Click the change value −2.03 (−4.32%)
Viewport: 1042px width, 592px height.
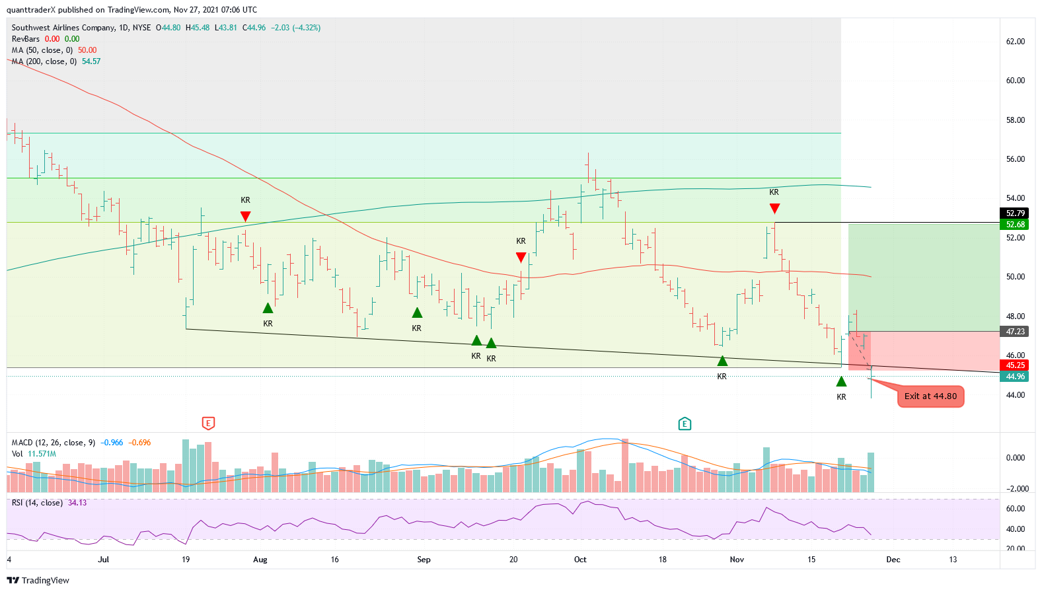pyautogui.click(x=295, y=28)
